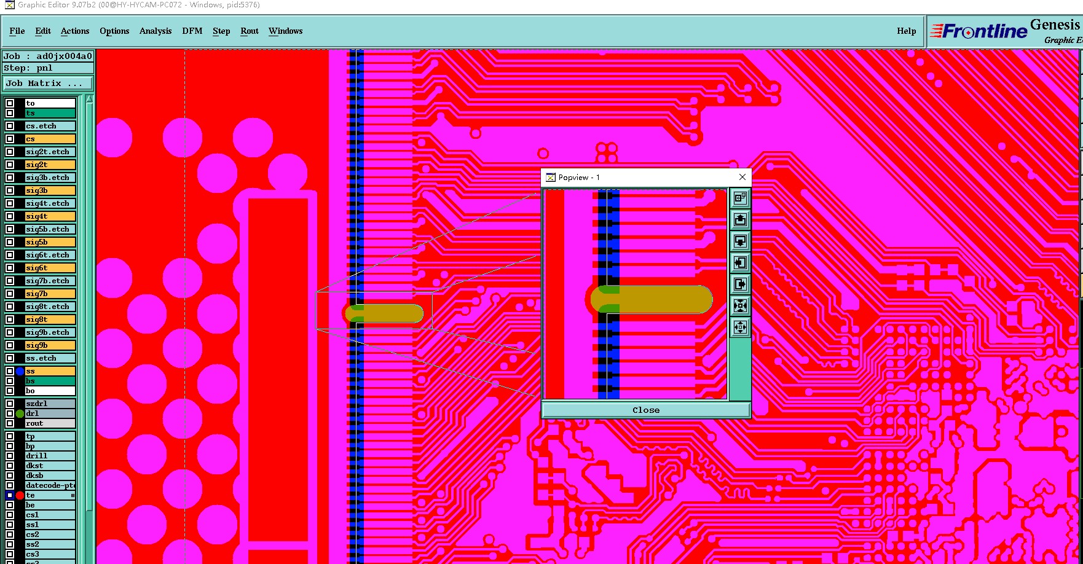1083x564 pixels.
Task: Toggle the 'to' layer display checkbox
Action: (10, 103)
